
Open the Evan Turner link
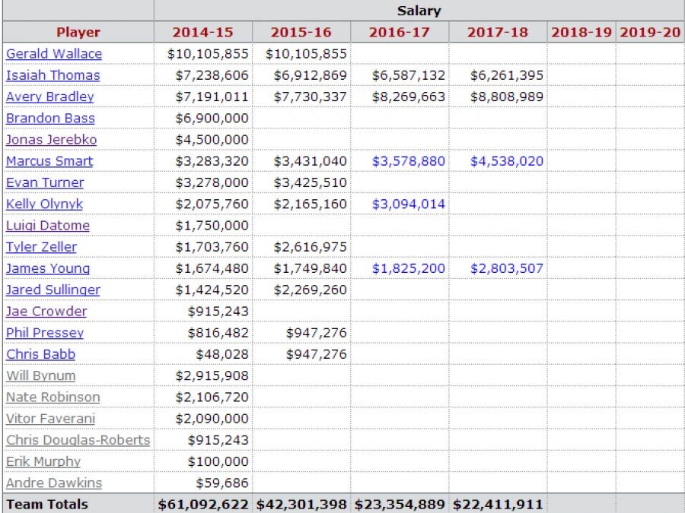pos(45,182)
